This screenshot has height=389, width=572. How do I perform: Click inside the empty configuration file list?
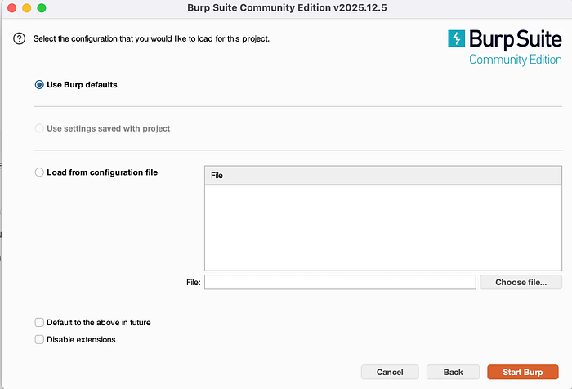click(383, 227)
